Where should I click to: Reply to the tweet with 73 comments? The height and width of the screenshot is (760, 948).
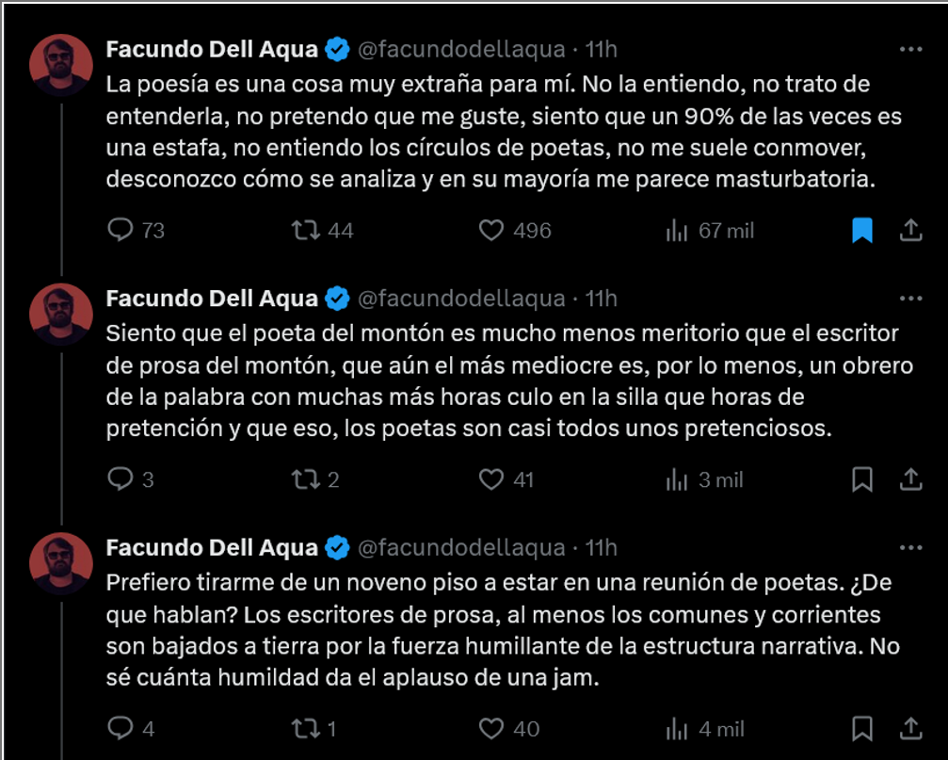point(121,230)
